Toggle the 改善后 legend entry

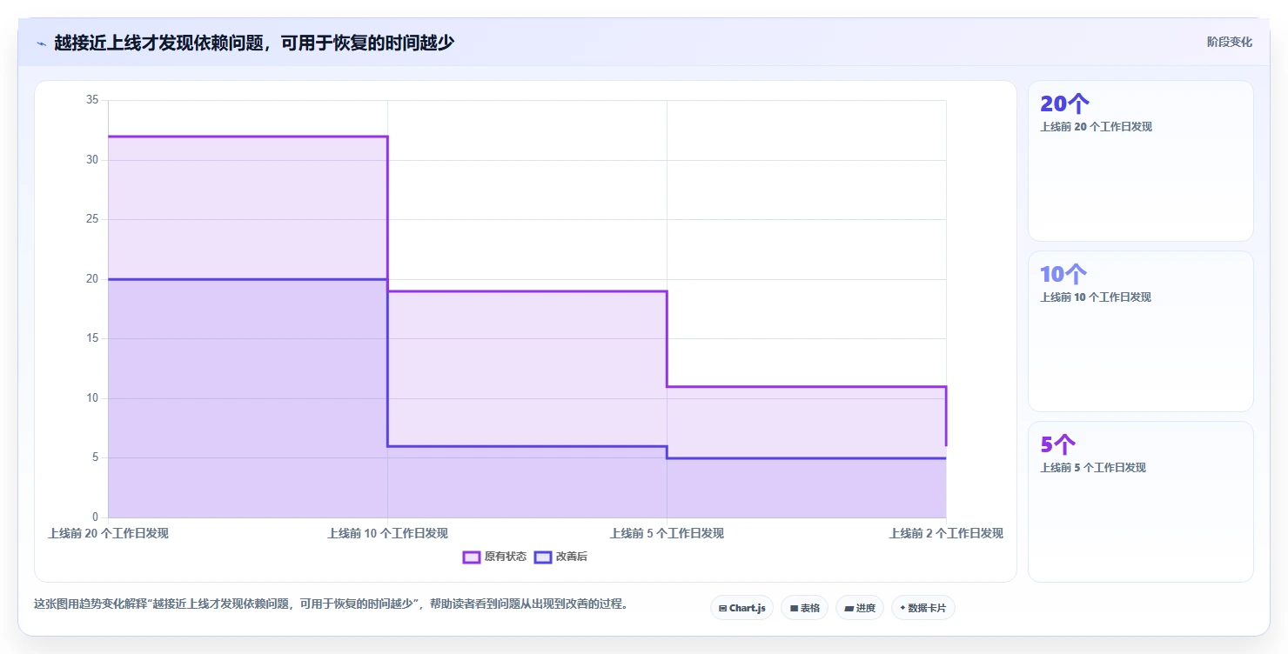tap(560, 557)
